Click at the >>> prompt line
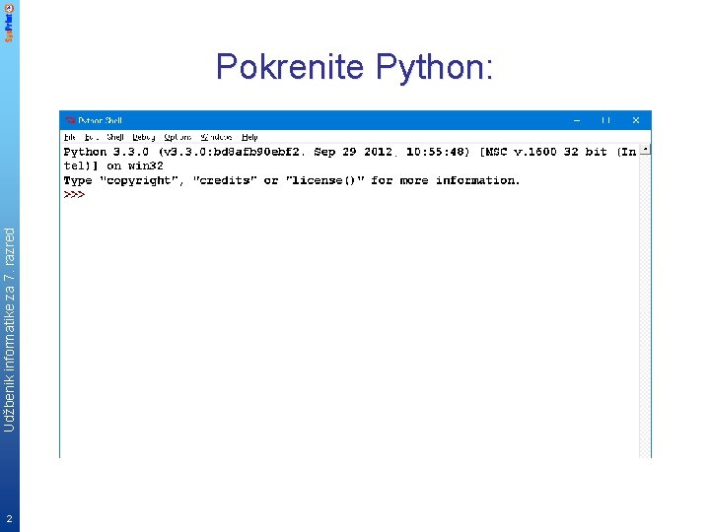This screenshot has width=710, height=532. point(74,194)
